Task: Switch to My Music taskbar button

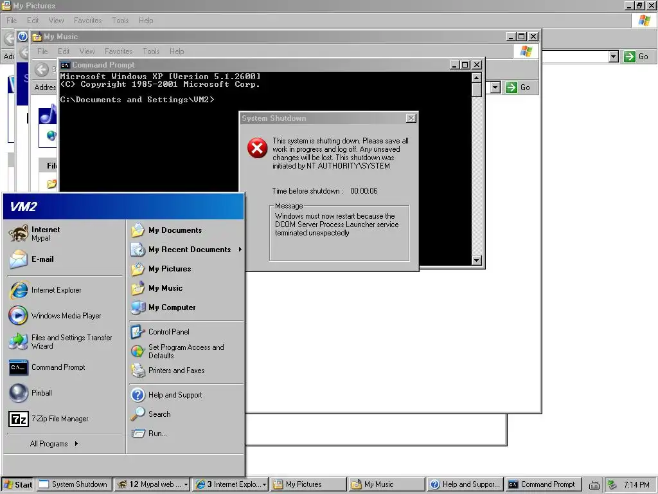Action: tap(387, 484)
